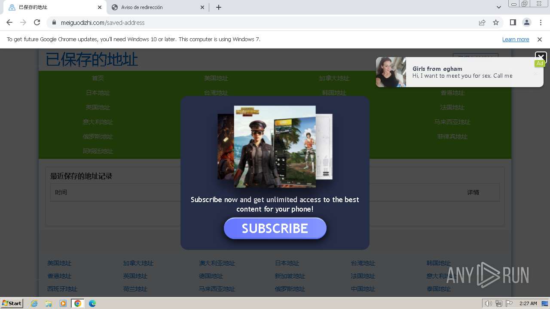This screenshot has height=309, width=550.
Task: Open 意大利地址 in green navigation
Action: (x=98, y=122)
